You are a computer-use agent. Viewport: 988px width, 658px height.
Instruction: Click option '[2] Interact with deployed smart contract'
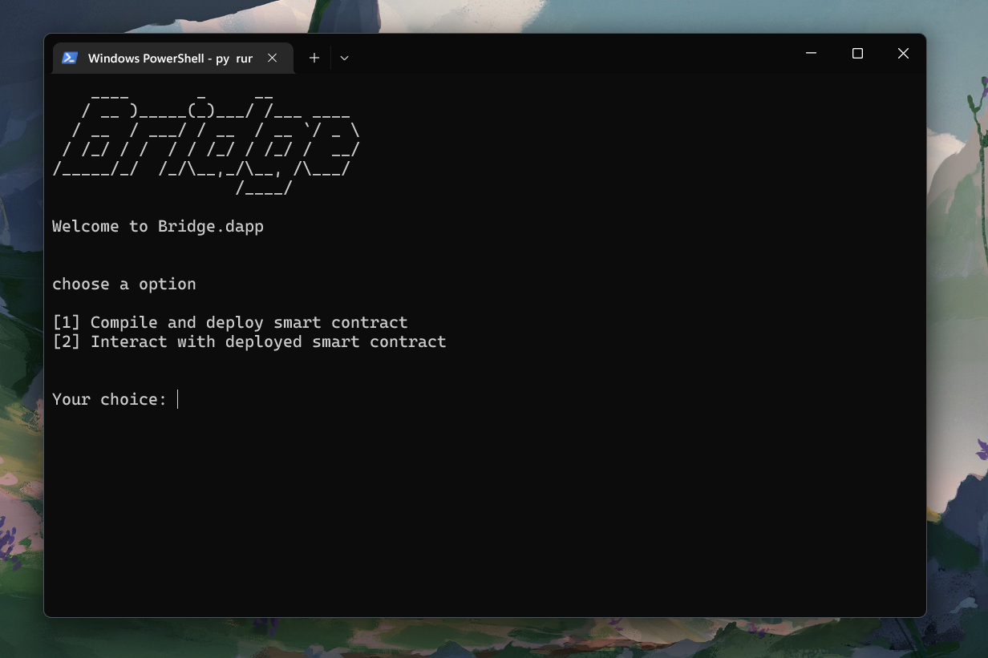point(249,342)
